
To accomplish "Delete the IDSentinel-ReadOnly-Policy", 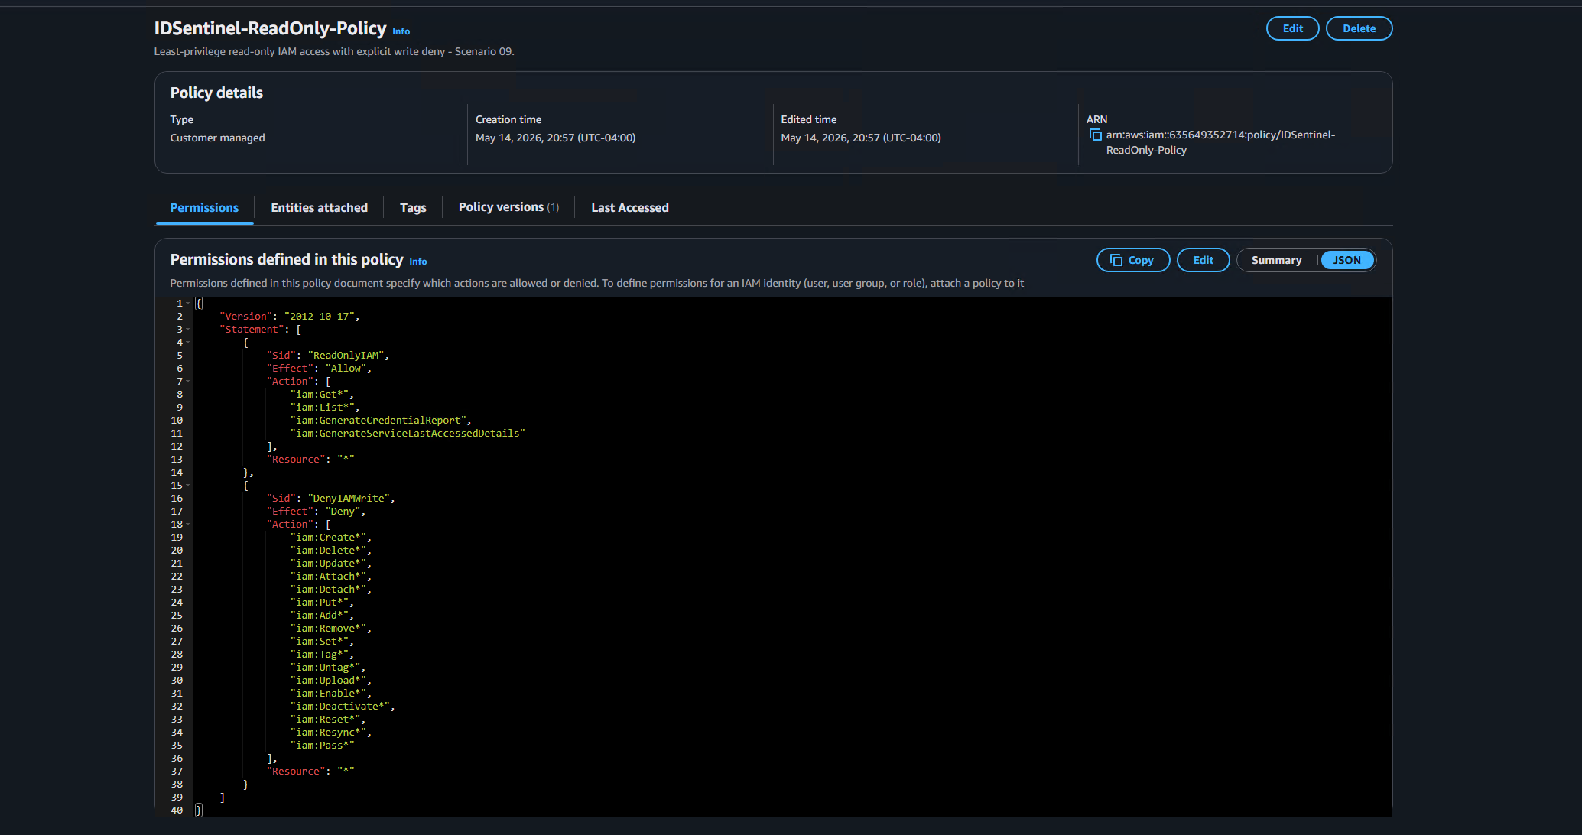I will [x=1359, y=28].
